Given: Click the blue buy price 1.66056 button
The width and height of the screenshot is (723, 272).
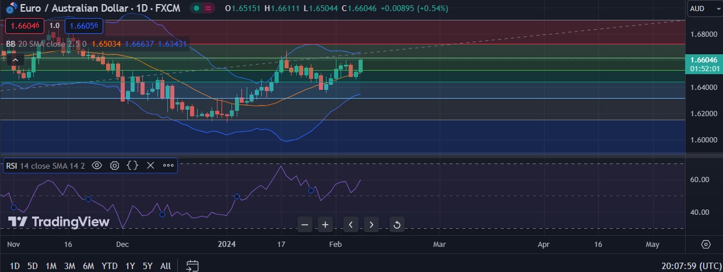Looking at the screenshot, I should click(84, 26).
